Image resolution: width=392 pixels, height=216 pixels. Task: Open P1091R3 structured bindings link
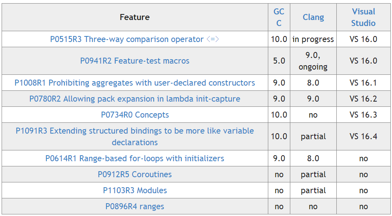coord(135,131)
